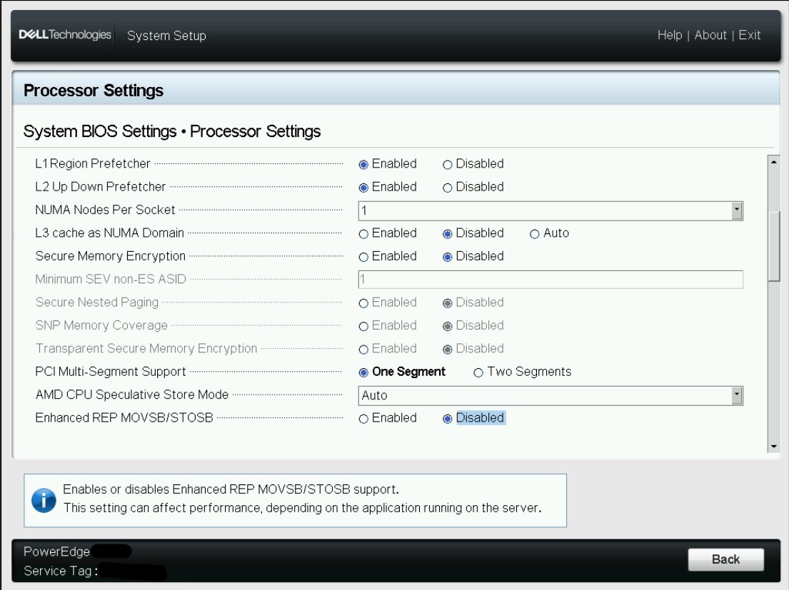This screenshot has height=590, width=789.
Task: Click the NUMA Nodes Per Socket dropdown arrow
Action: 738,210
